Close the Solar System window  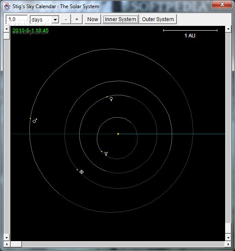pos(222,4)
